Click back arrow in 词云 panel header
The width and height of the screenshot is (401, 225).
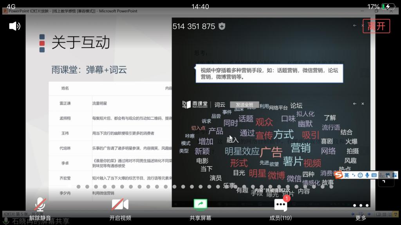click(x=355, y=104)
